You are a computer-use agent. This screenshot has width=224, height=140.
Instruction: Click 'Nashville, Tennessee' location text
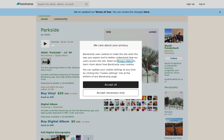(x=169, y=52)
